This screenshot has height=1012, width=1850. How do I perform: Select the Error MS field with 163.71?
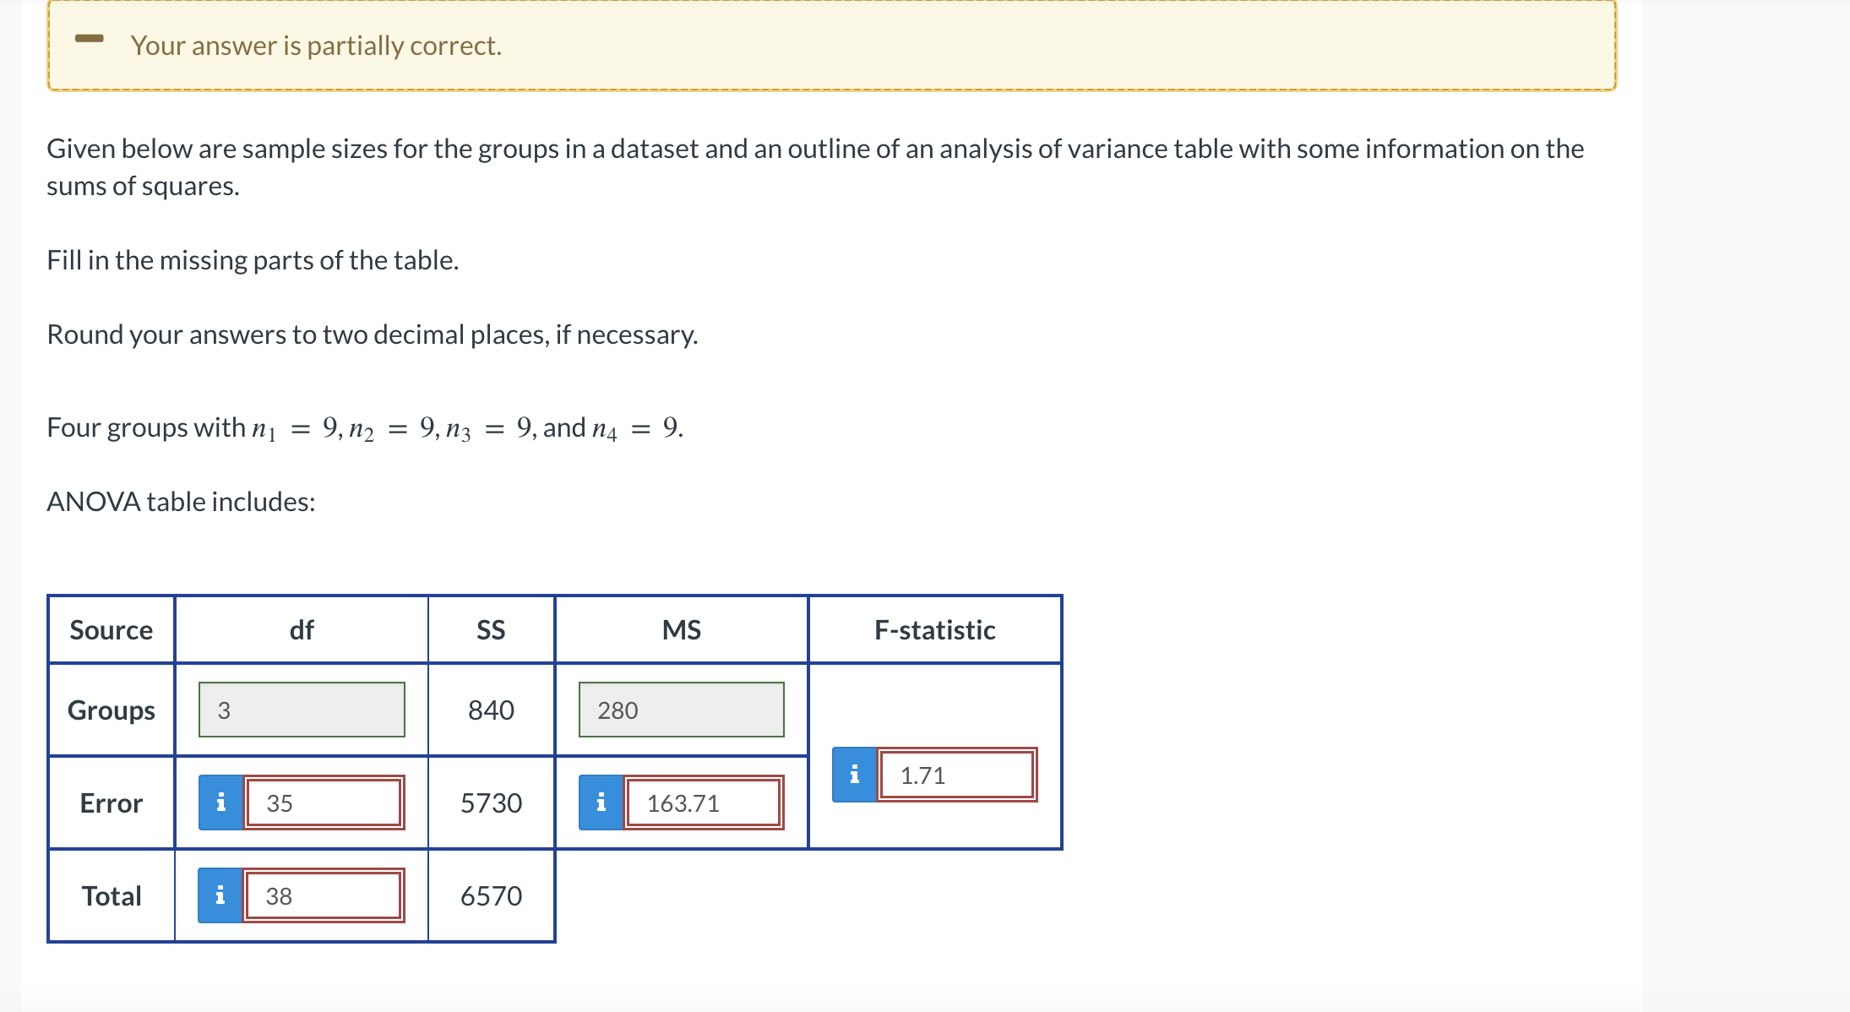click(x=703, y=803)
